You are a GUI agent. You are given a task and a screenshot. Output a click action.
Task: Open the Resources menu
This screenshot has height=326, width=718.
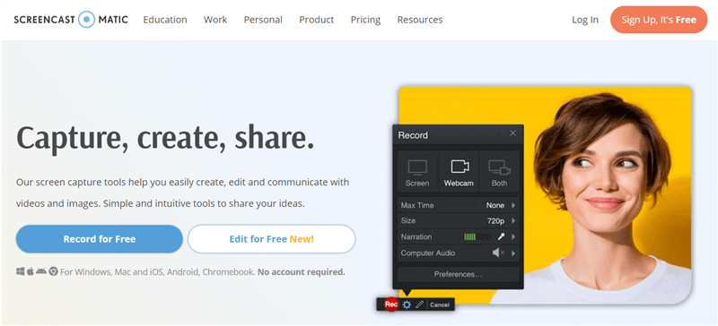(x=420, y=20)
